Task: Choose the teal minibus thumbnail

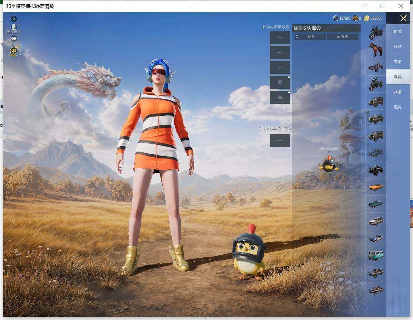Action: click(x=376, y=256)
